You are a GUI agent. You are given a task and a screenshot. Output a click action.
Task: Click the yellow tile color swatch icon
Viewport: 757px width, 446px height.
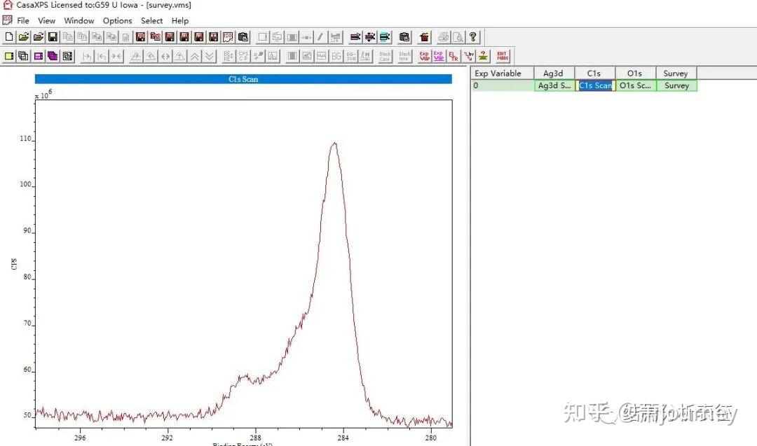point(9,56)
